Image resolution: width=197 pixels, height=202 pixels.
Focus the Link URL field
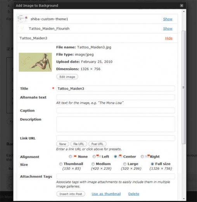point(116,138)
